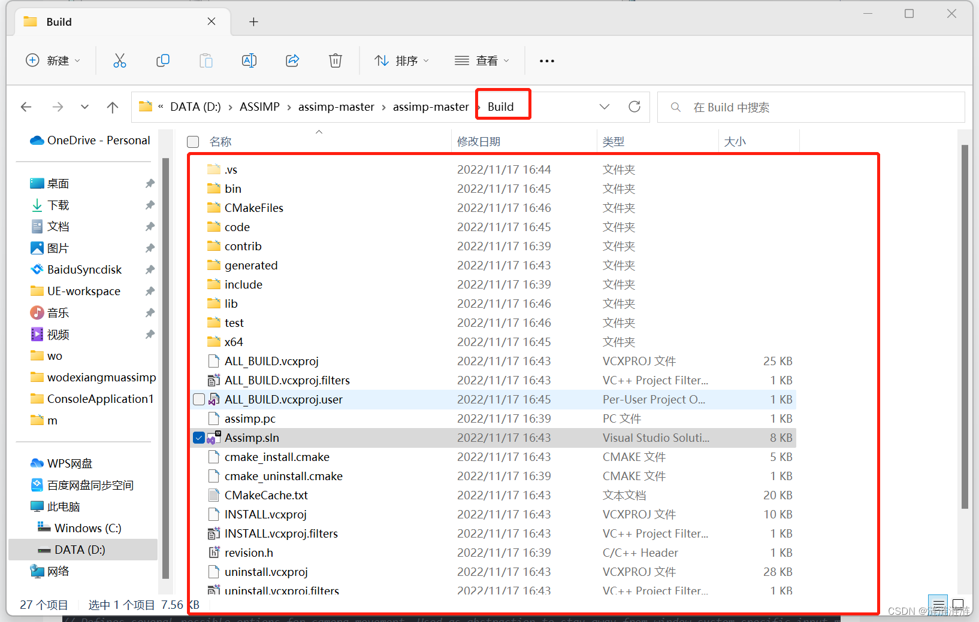Click the INSTALL.vcxproj.filters file icon
Viewport: 979px width, 622px height.
click(214, 533)
